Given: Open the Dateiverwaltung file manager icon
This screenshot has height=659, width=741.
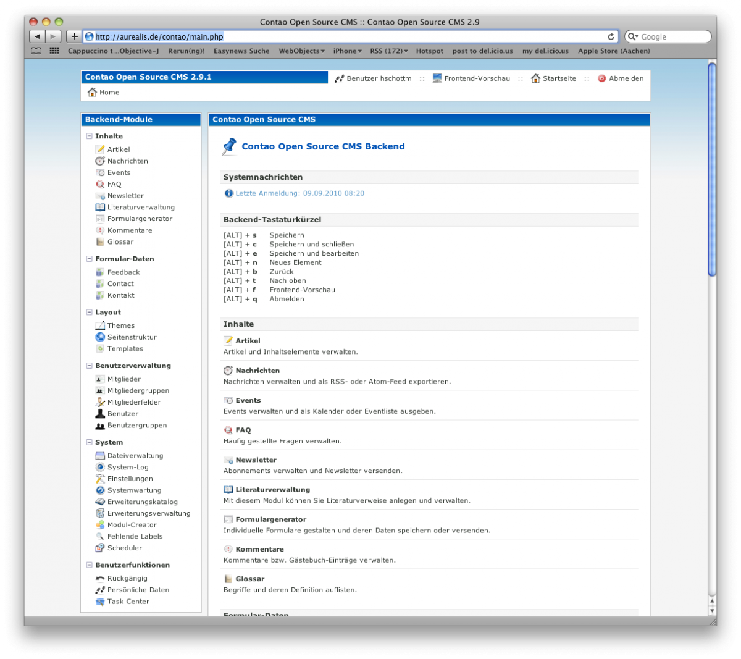Looking at the screenshot, I should pyautogui.click(x=100, y=455).
